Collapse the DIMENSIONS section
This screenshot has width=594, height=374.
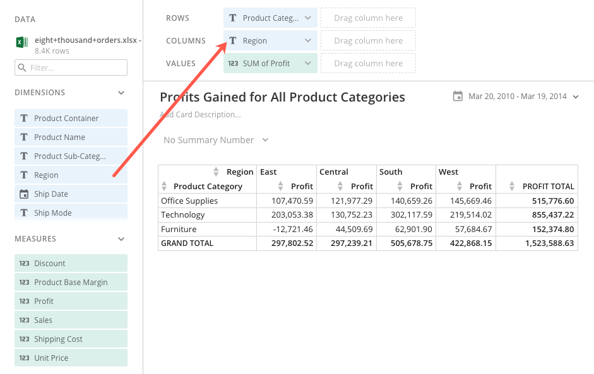pyautogui.click(x=121, y=92)
